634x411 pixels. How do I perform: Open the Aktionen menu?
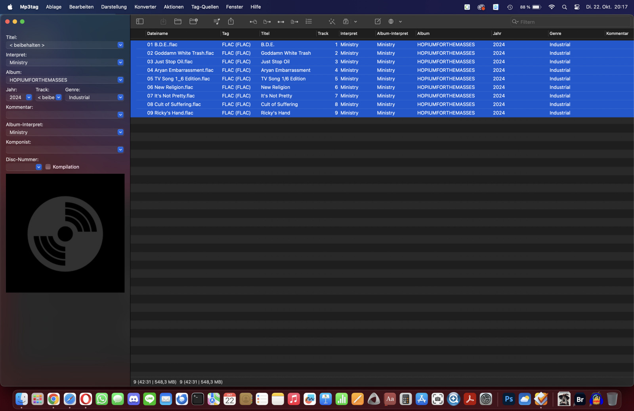[x=174, y=7]
